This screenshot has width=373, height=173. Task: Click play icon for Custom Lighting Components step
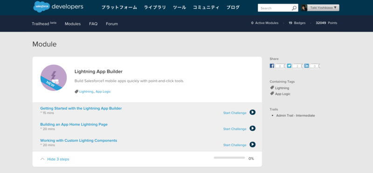click(252, 145)
